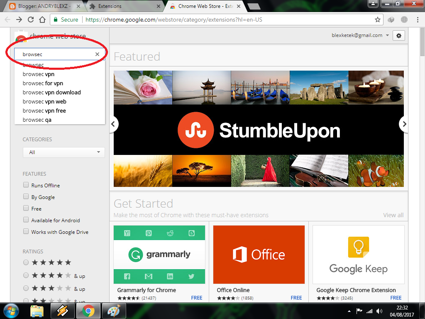Viewport: 425px width, 319px height.
Task: Clear the browsec search text with X
Action: (x=97, y=54)
